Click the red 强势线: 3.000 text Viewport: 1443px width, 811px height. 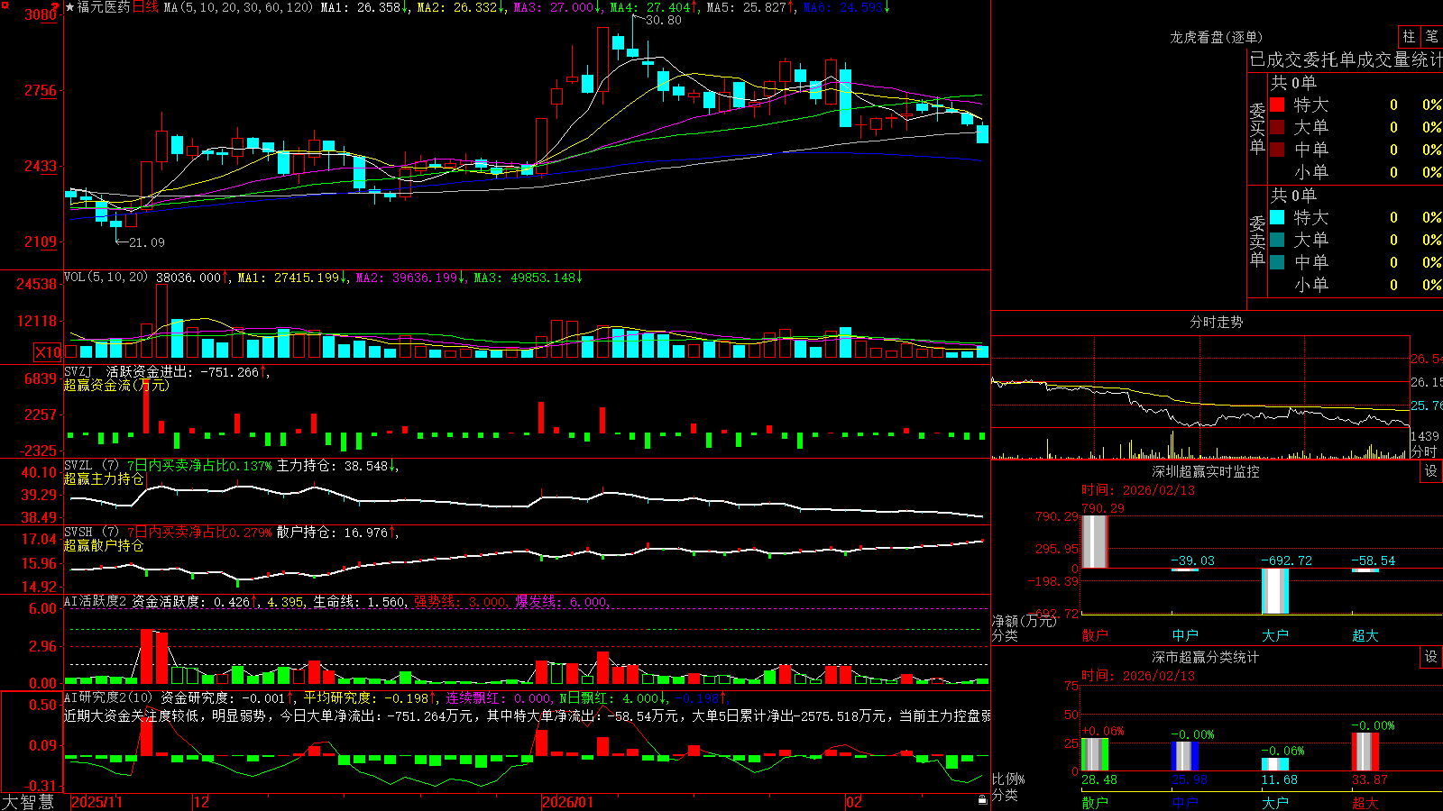coord(461,601)
